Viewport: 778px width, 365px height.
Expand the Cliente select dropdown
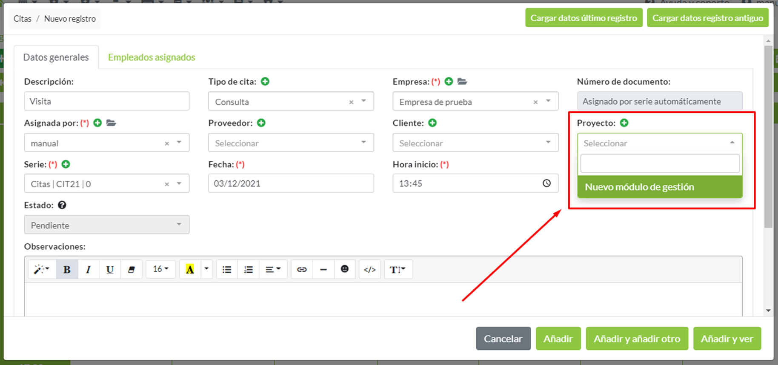(x=475, y=143)
